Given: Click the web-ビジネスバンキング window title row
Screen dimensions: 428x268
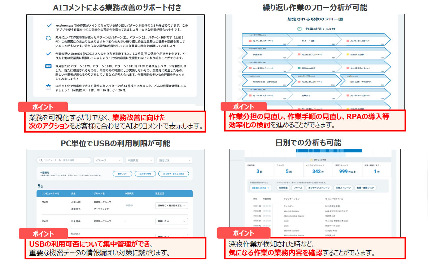Looking at the screenshot, I should tap(336, 211).
